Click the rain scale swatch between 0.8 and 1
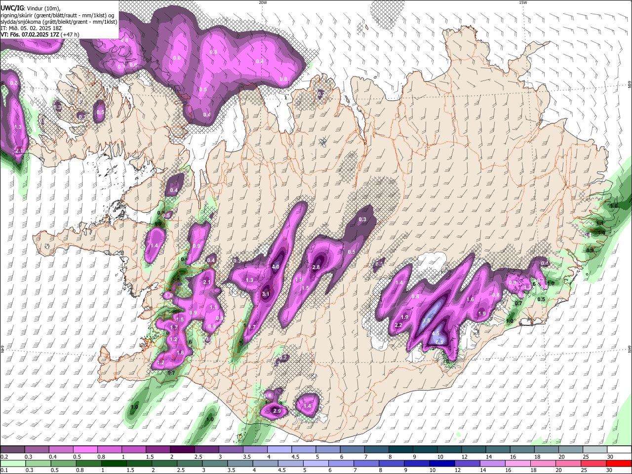The height and width of the screenshot is (474, 632). coord(88,463)
